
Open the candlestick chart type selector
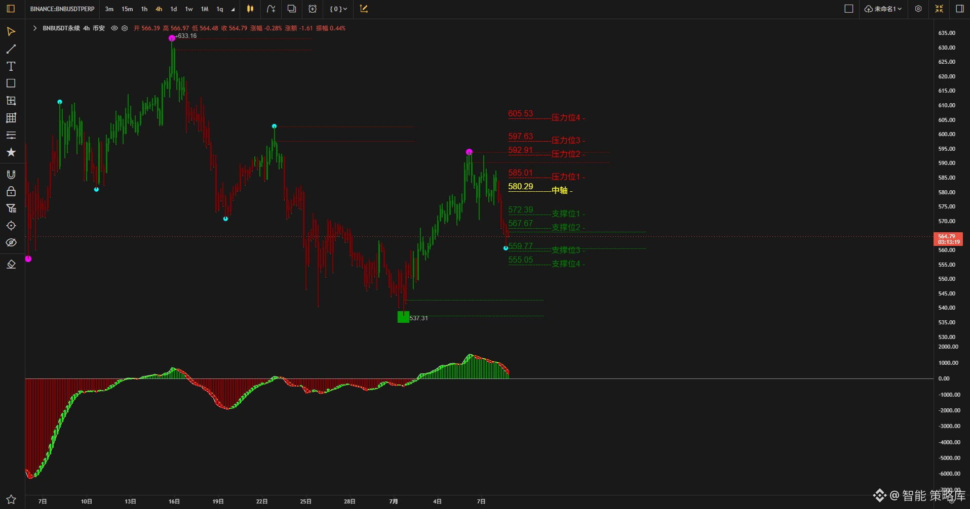coord(250,9)
